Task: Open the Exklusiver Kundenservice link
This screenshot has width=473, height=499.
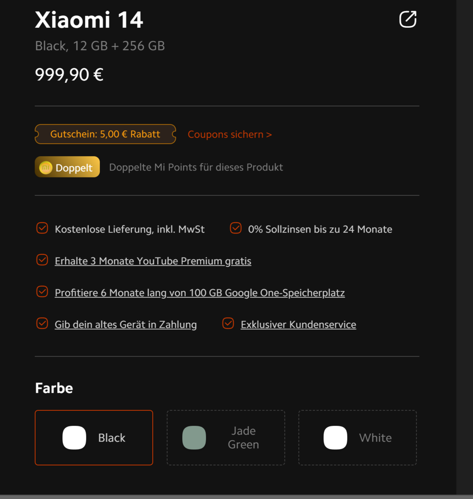Action: point(298,325)
